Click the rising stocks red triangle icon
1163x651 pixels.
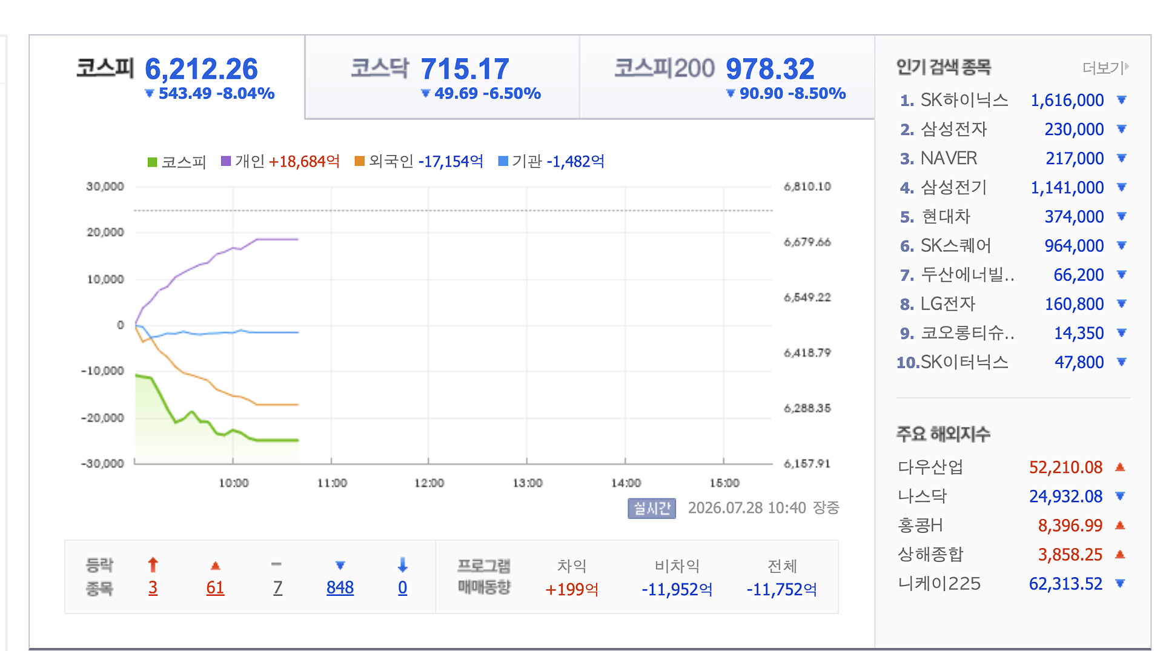(x=215, y=566)
